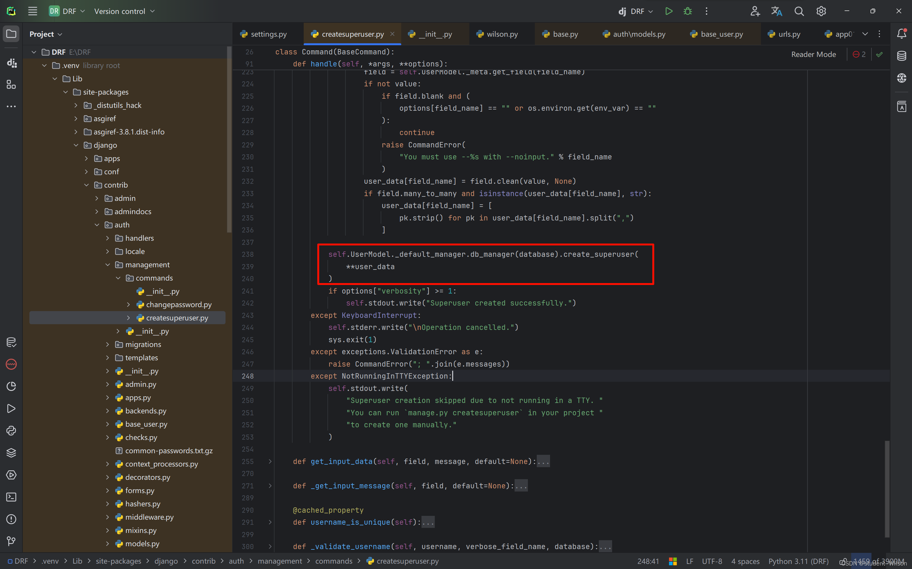The image size is (912, 569).
Task: Click the Search icon in toolbar
Action: click(x=799, y=11)
